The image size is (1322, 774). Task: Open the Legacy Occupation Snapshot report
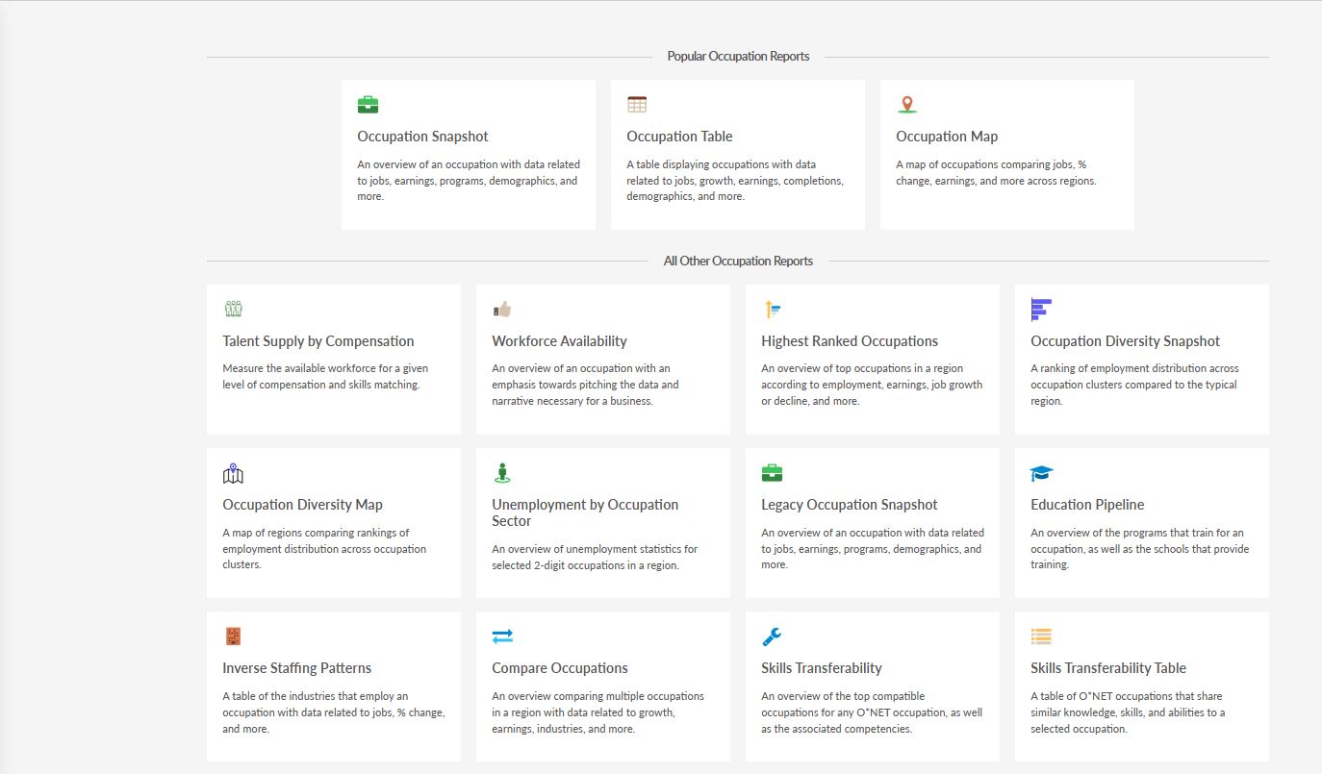[x=849, y=504]
